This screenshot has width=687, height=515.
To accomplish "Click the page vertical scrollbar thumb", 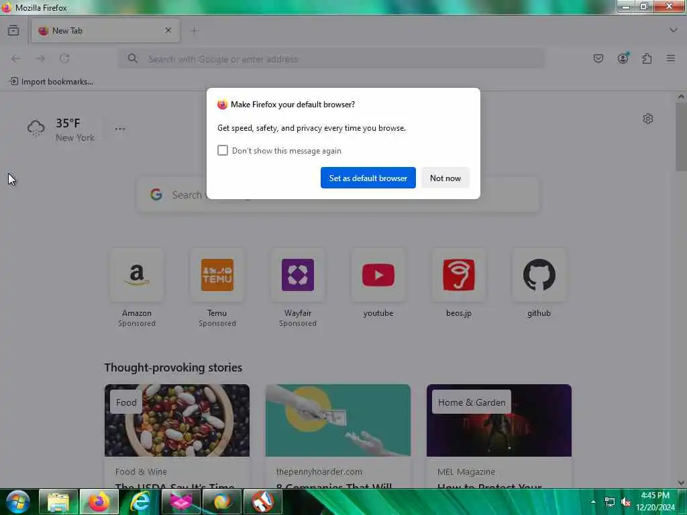I will pos(681,137).
